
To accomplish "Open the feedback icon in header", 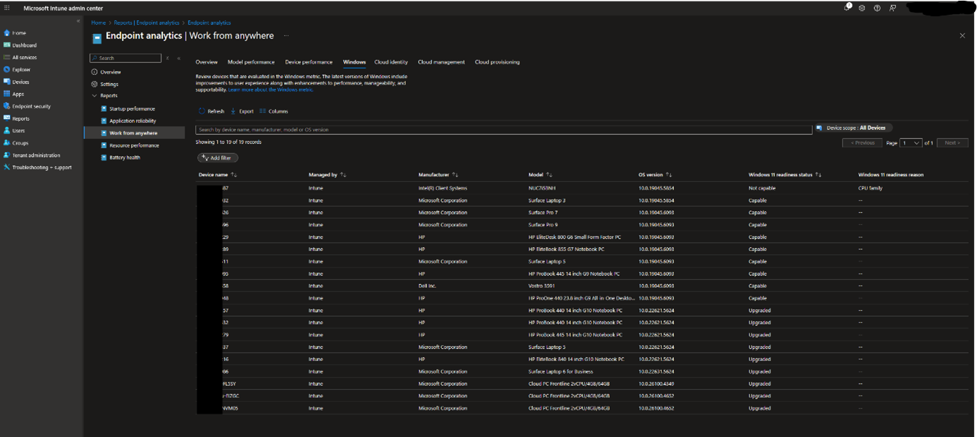I will (x=892, y=8).
